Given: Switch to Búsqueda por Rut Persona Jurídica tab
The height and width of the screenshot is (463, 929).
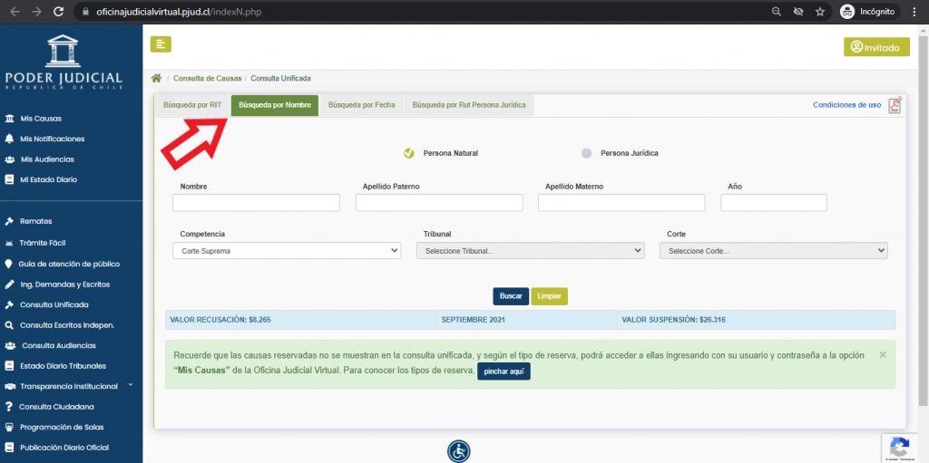Looking at the screenshot, I should click(469, 105).
